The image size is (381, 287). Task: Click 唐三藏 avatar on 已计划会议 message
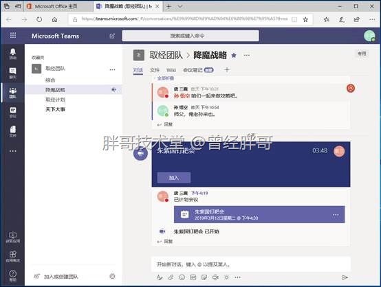point(162,196)
